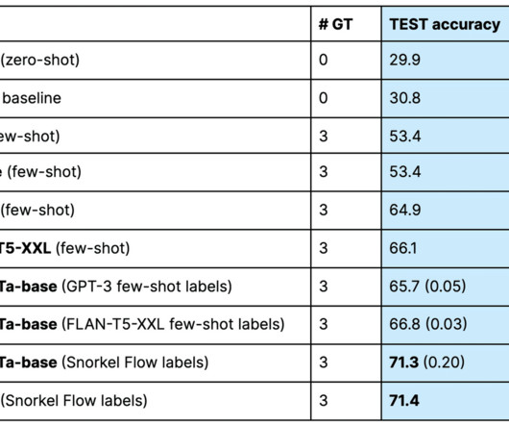
Task: Click the 64.9 accuracy value
Action: (x=404, y=210)
